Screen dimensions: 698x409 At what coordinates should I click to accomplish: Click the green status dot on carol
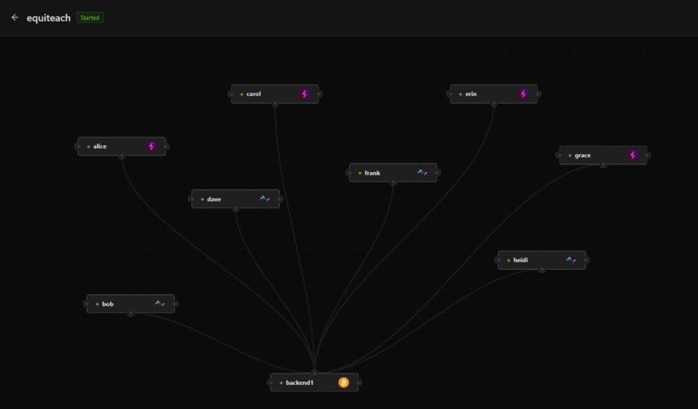tap(242, 94)
